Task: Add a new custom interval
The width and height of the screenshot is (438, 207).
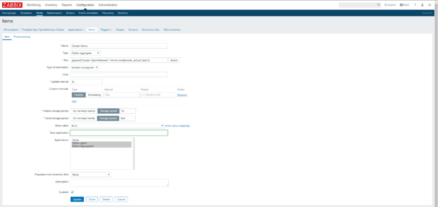Action: pyautogui.click(x=74, y=101)
